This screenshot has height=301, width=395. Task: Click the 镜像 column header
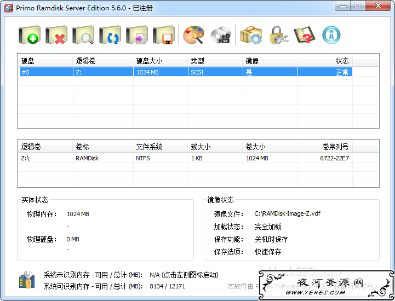pos(270,61)
